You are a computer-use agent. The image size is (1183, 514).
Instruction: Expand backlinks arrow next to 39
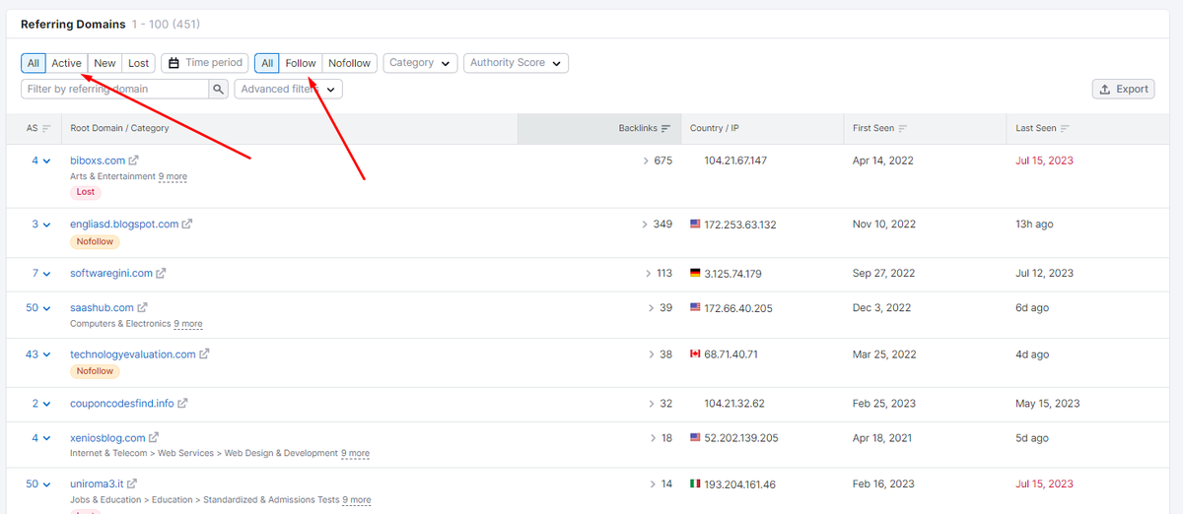(652, 308)
